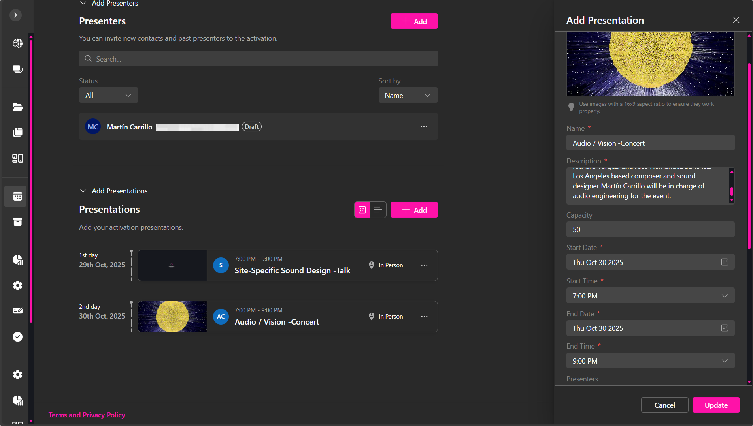This screenshot has height=426, width=753.
Task: Click the Update button
Action: (x=716, y=405)
